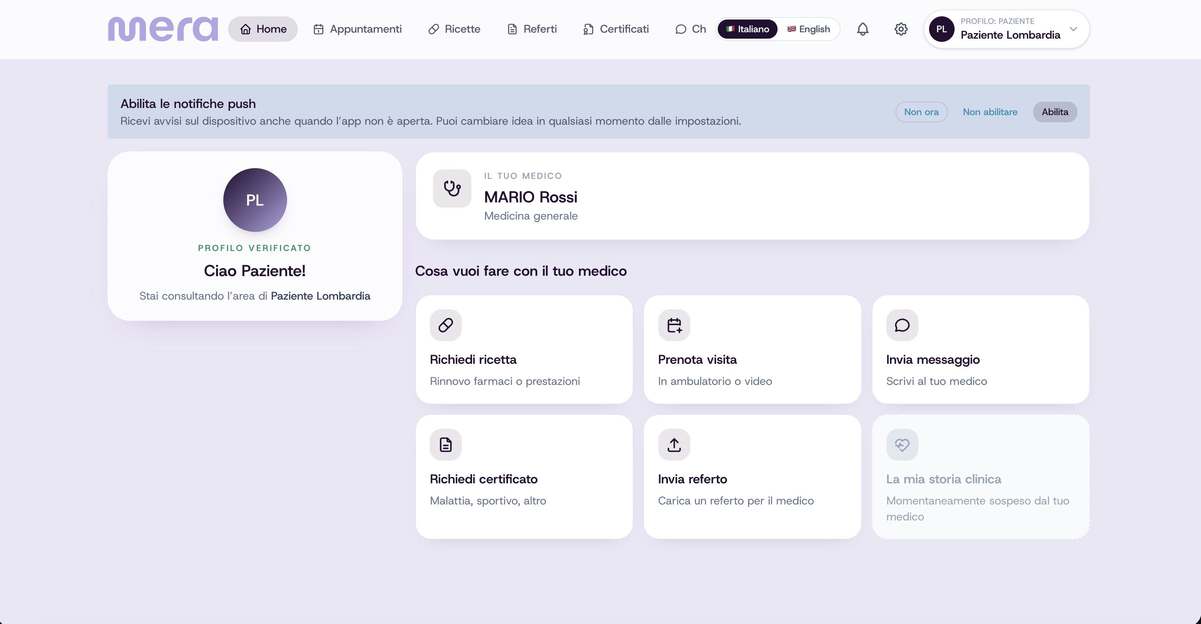
Task: Switch language to English
Action: tap(808, 29)
